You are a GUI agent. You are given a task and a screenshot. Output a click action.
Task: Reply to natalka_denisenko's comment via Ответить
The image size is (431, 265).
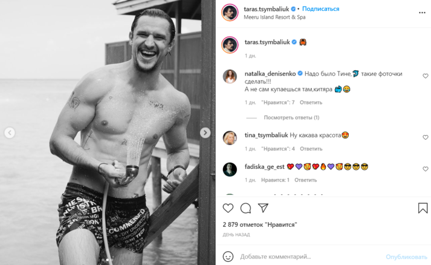tap(310, 103)
